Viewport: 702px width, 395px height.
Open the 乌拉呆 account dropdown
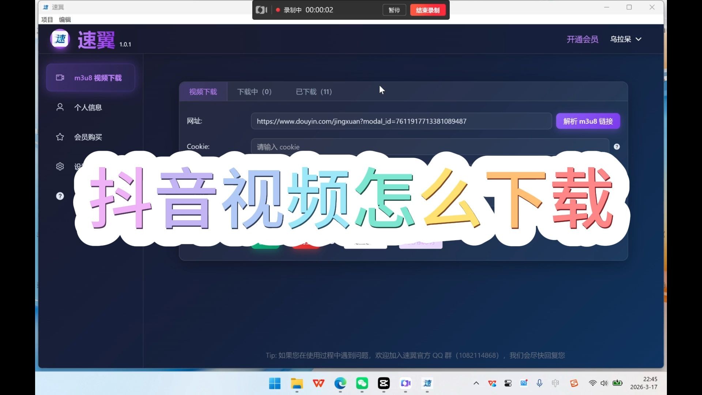coord(626,39)
